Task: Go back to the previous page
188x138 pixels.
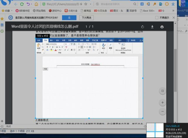Action: click(x=15, y=4)
